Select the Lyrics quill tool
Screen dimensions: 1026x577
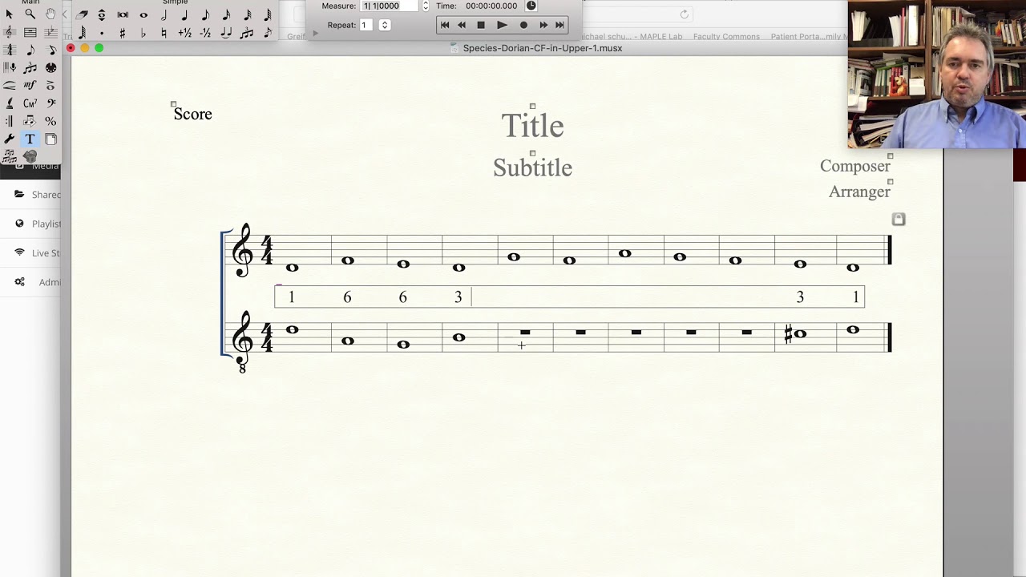[x=9, y=103]
